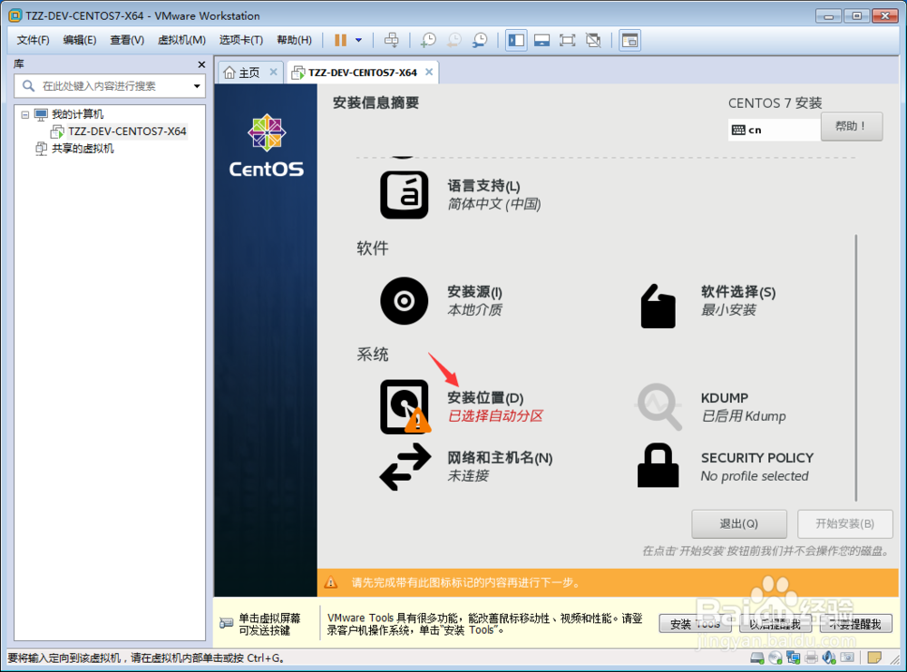
Task: Open the power options dropdown arrow beside pause
Action: [358, 40]
